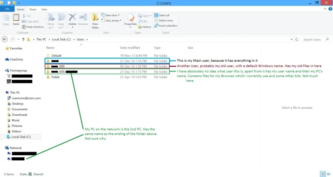Open Homegroup in the navigation pane

click(16, 71)
